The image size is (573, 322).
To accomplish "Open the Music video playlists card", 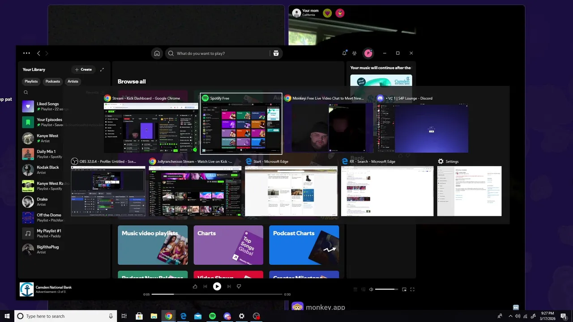I will (153, 245).
